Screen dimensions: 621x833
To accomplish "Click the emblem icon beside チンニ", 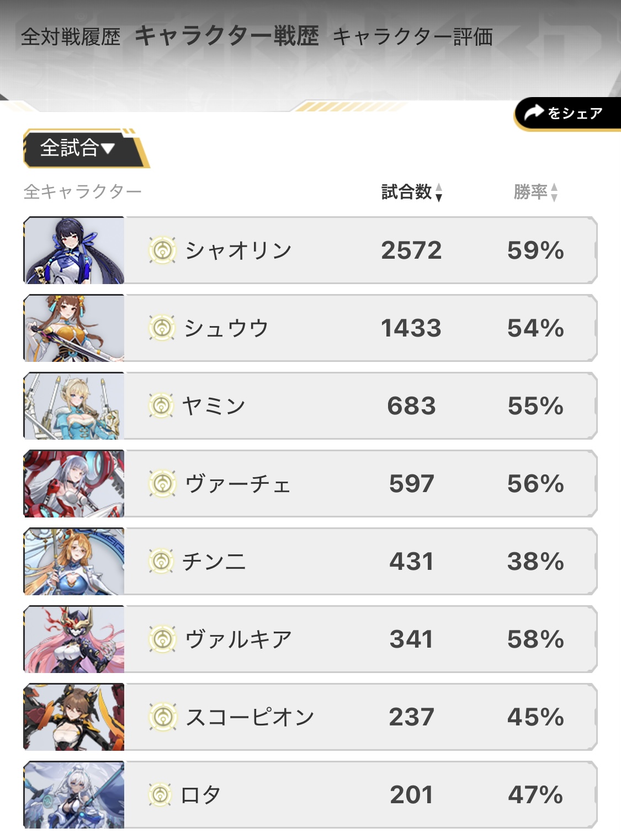I will (161, 562).
